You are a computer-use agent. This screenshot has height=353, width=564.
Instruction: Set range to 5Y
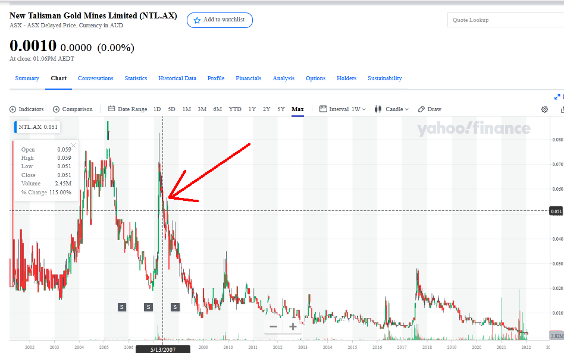coord(281,109)
